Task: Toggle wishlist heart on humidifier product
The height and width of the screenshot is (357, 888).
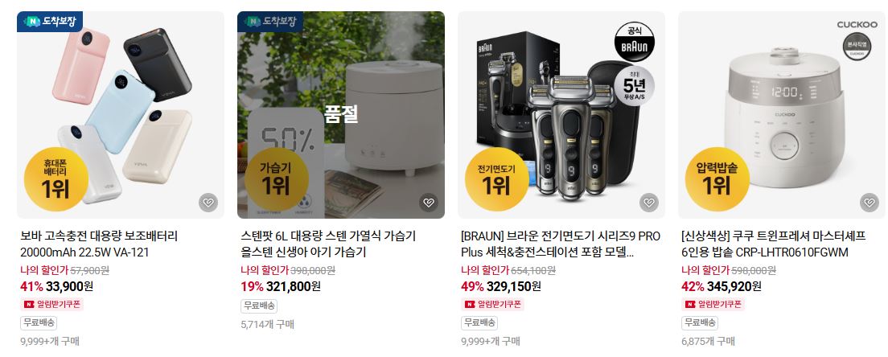Action: 429,203
